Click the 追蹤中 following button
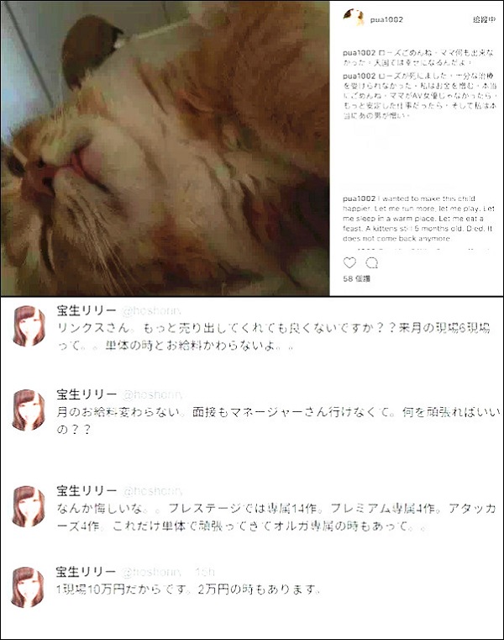Viewport: 504px width, 640px height. pyautogui.click(x=484, y=19)
